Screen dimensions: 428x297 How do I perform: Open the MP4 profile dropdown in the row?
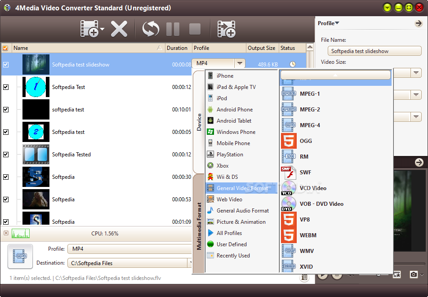point(240,63)
